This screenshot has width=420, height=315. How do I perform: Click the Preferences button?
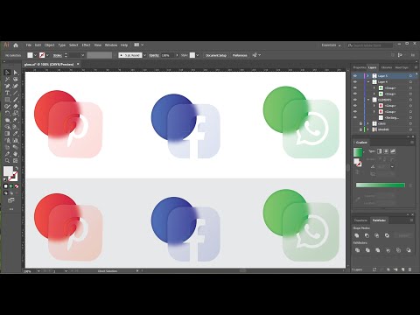point(240,55)
